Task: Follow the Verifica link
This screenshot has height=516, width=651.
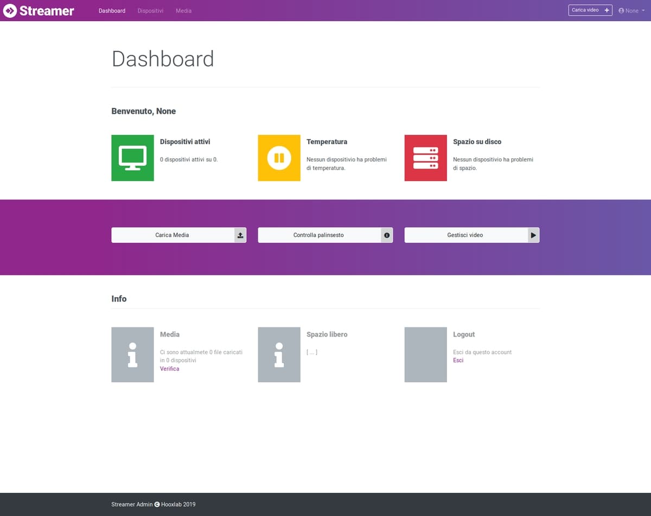Action: point(169,369)
